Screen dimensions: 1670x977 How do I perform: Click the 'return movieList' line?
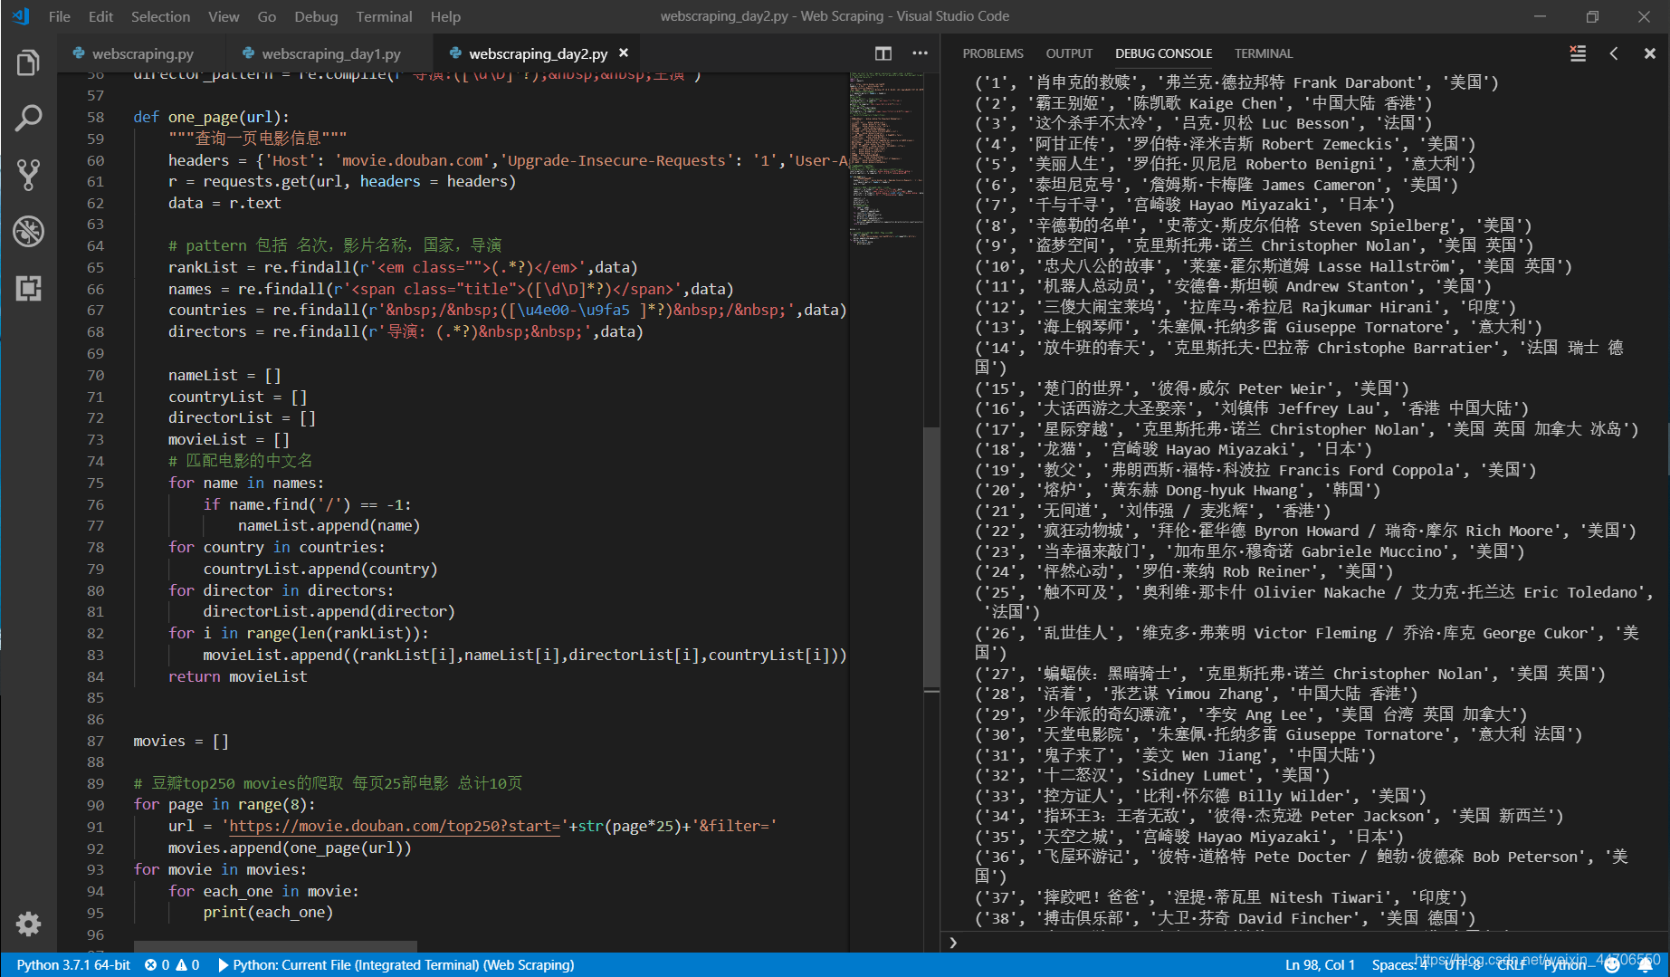click(x=237, y=676)
